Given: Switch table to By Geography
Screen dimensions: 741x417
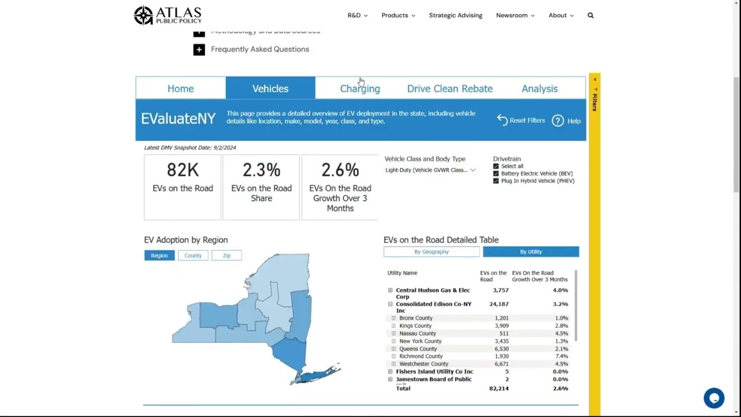Looking at the screenshot, I should [431, 252].
